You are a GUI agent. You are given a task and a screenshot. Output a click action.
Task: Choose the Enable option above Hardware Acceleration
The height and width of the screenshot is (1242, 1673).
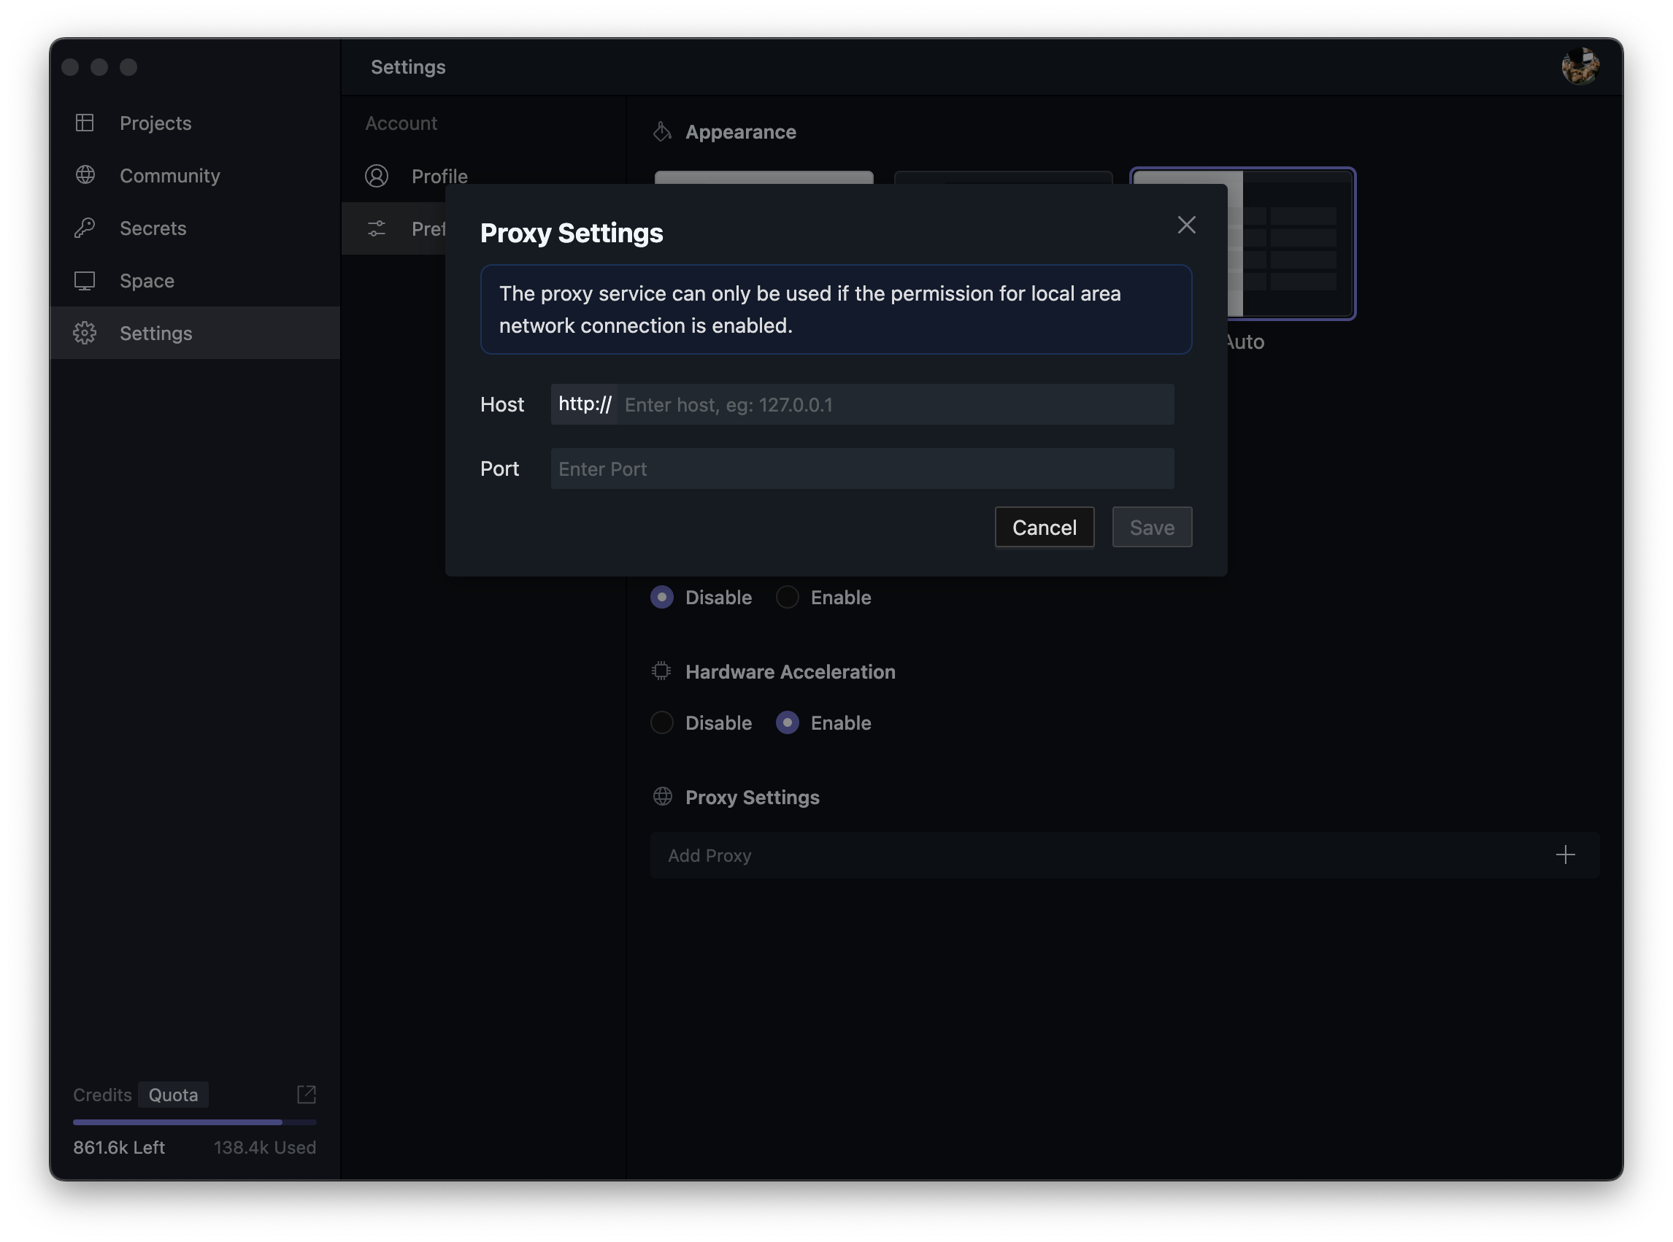click(x=788, y=597)
